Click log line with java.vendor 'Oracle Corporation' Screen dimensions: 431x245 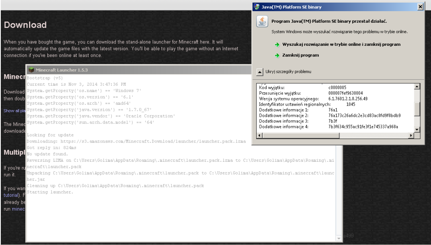(101, 116)
